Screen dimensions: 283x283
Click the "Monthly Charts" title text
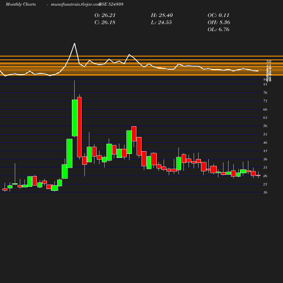(x=20, y=4)
